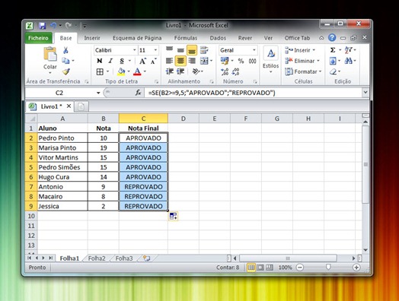Toggle middle vertical alignment
The image size is (399, 301).
[x=180, y=50]
